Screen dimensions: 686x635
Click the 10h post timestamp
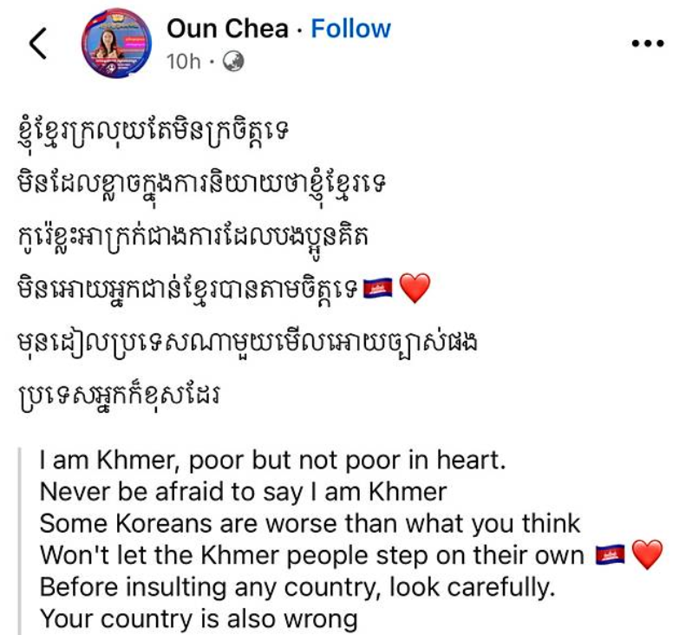tap(183, 62)
